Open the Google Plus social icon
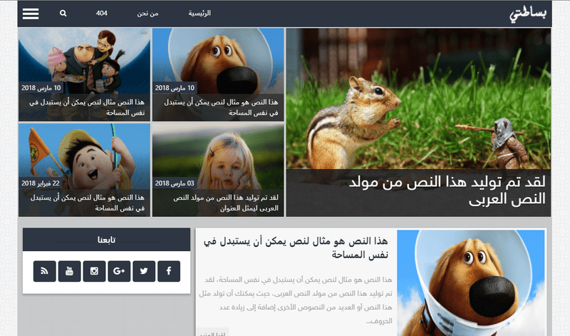This screenshot has height=336, width=570. point(119,271)
